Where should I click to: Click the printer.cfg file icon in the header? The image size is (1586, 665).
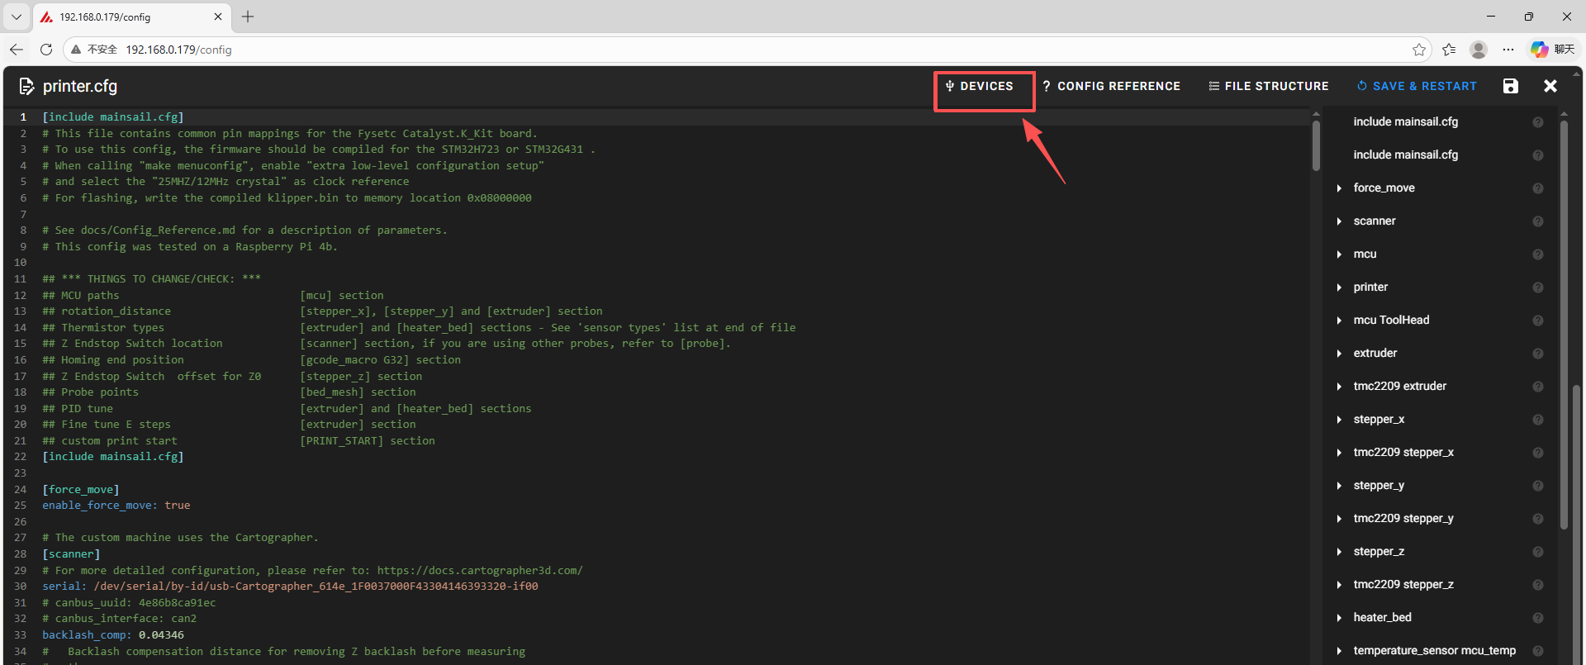pyautogui.click(x=26, y=86)
